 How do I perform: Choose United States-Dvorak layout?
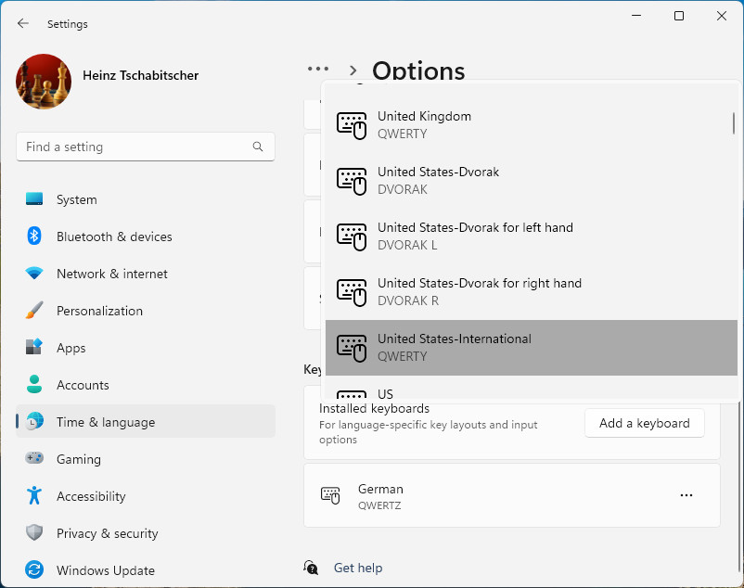tap(531, 180)
